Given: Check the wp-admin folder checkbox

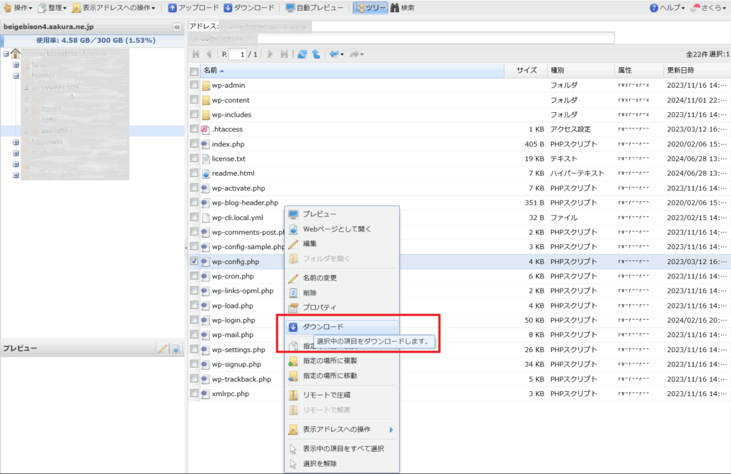Looking at the screenshot, I should [193, 85].
